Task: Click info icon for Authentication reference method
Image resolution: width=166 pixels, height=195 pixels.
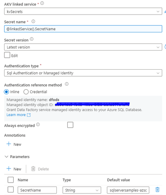Action: [67, 84]
